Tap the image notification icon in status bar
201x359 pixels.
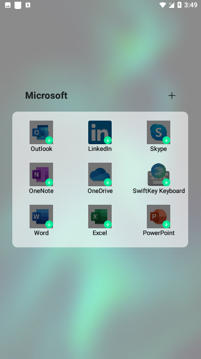click(8, 5)
